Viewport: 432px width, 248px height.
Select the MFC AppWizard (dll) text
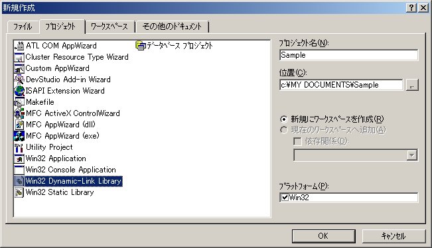60,125
